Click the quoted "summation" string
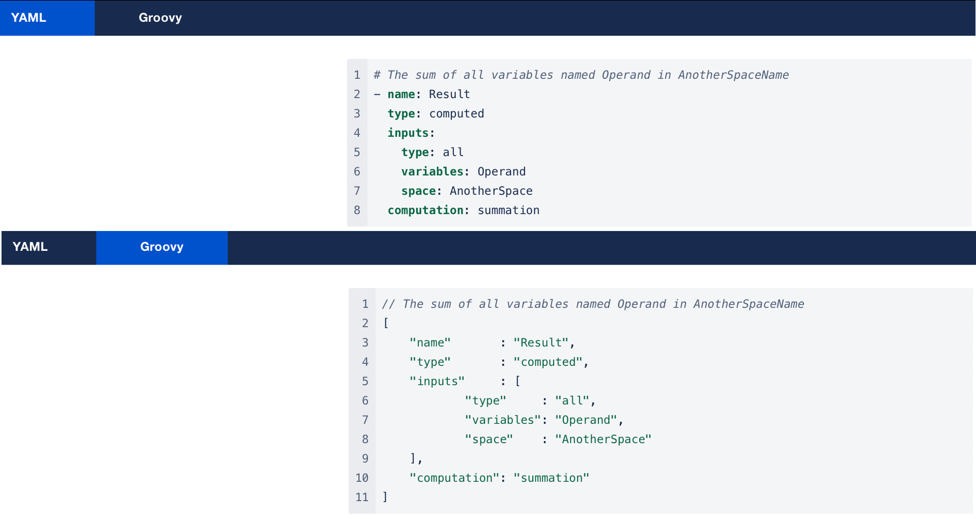 coord(551,478)
